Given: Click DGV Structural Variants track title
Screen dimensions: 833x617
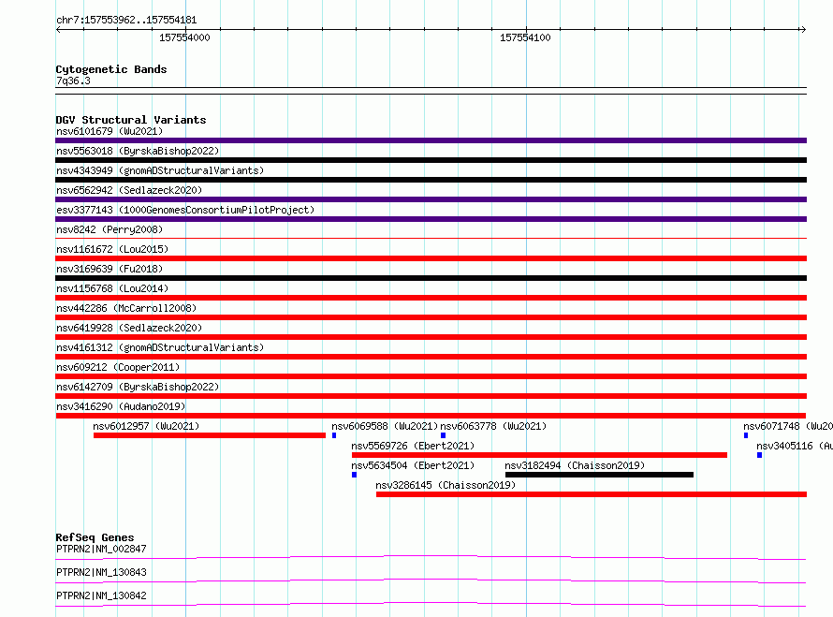Looking at the screenshot, I should click(131, 120).
